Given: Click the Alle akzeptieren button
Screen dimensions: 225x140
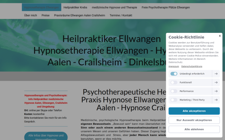Looking at the screenshot, I should (x=194, y=111).
